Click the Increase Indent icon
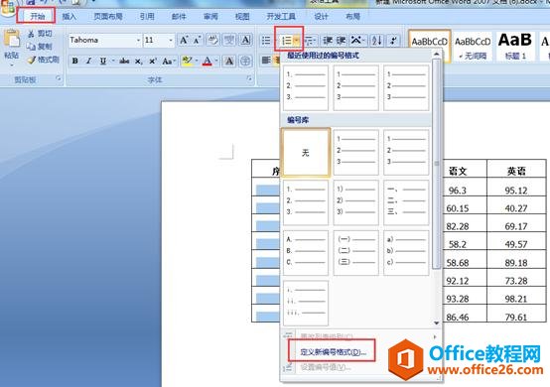Viewport: 550px width, 387px height. tap(341, 41)
